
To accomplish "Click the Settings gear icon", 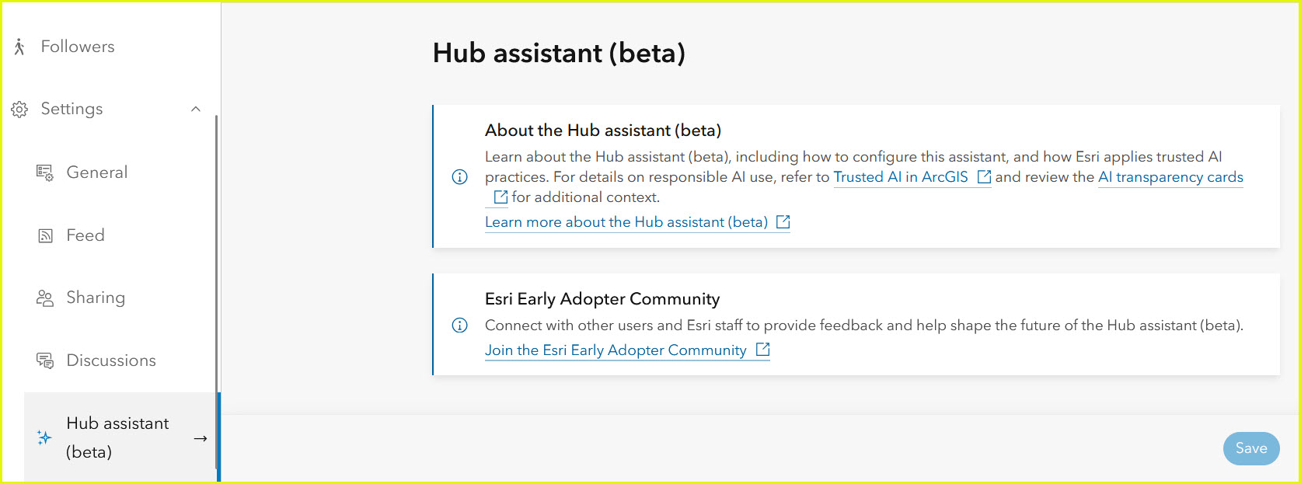I will click(x=19, y=110).
